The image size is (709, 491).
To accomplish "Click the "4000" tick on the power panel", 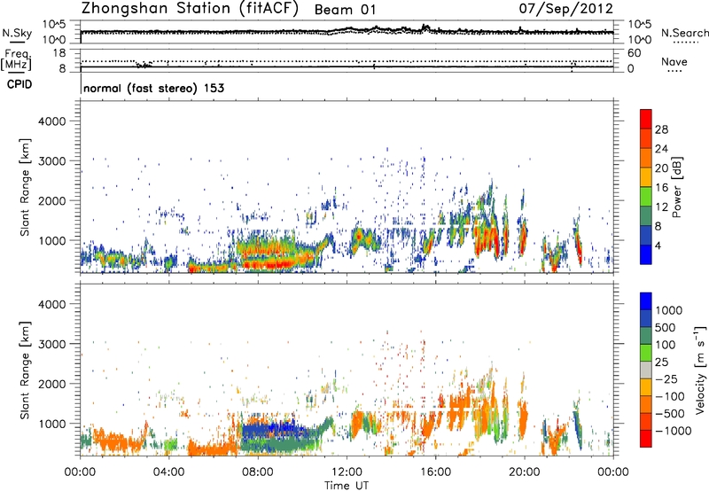I will 51,121.
